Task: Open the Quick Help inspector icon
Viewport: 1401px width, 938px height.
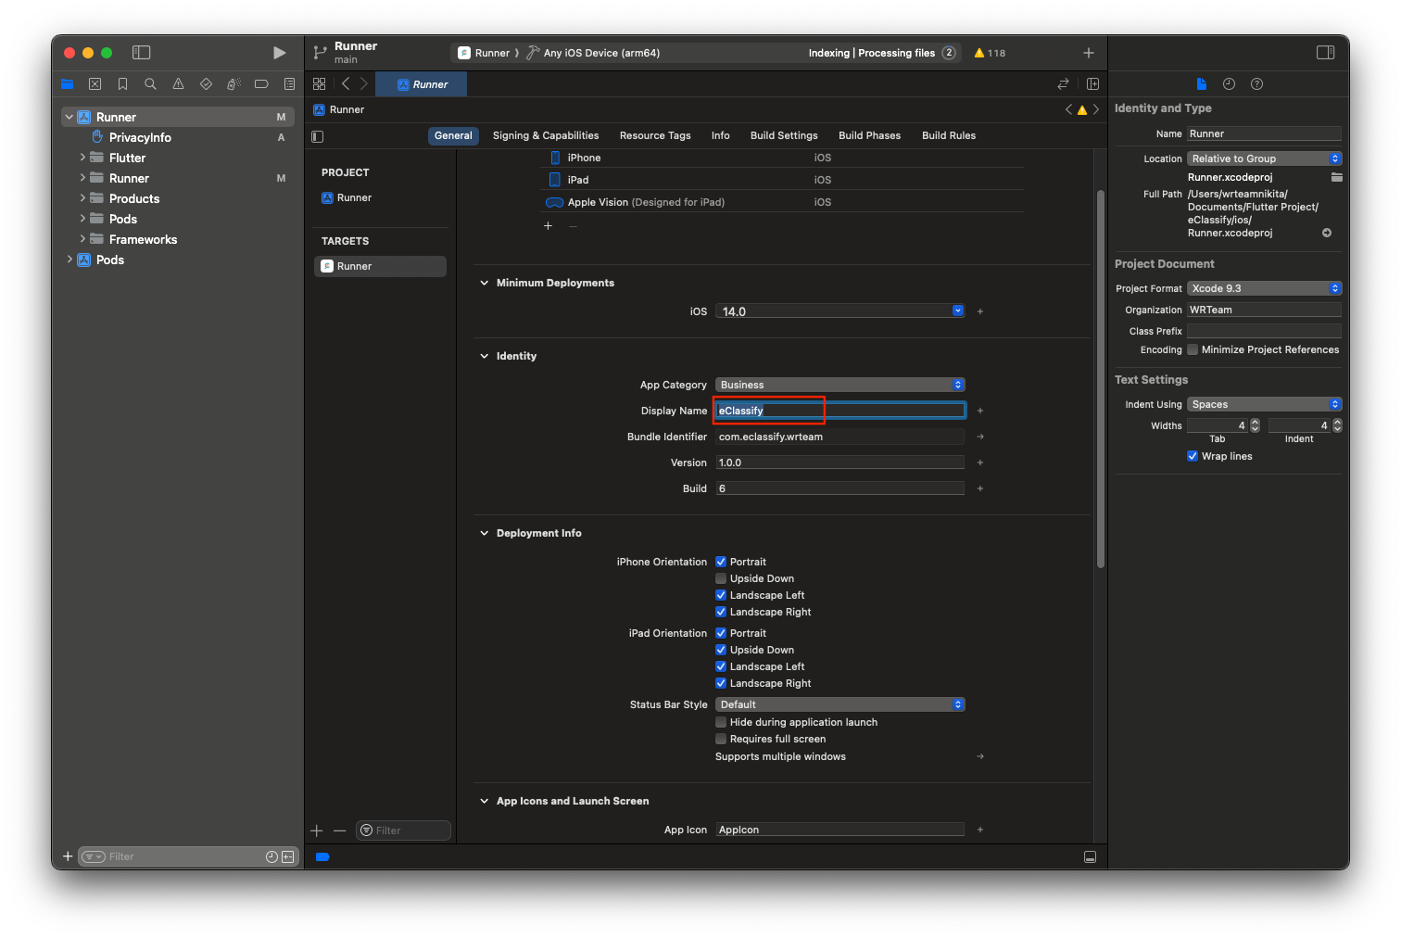Action: tap(1256, 84)
